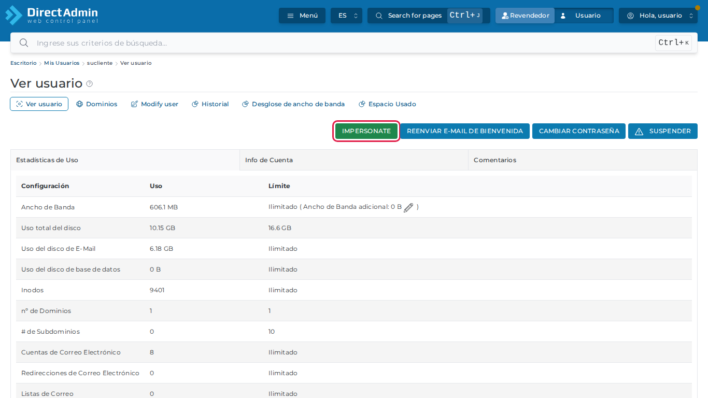This screenshot has height=398, width=708.
Task: Open the Search for pages box
Action: click(x=429, y=16)
